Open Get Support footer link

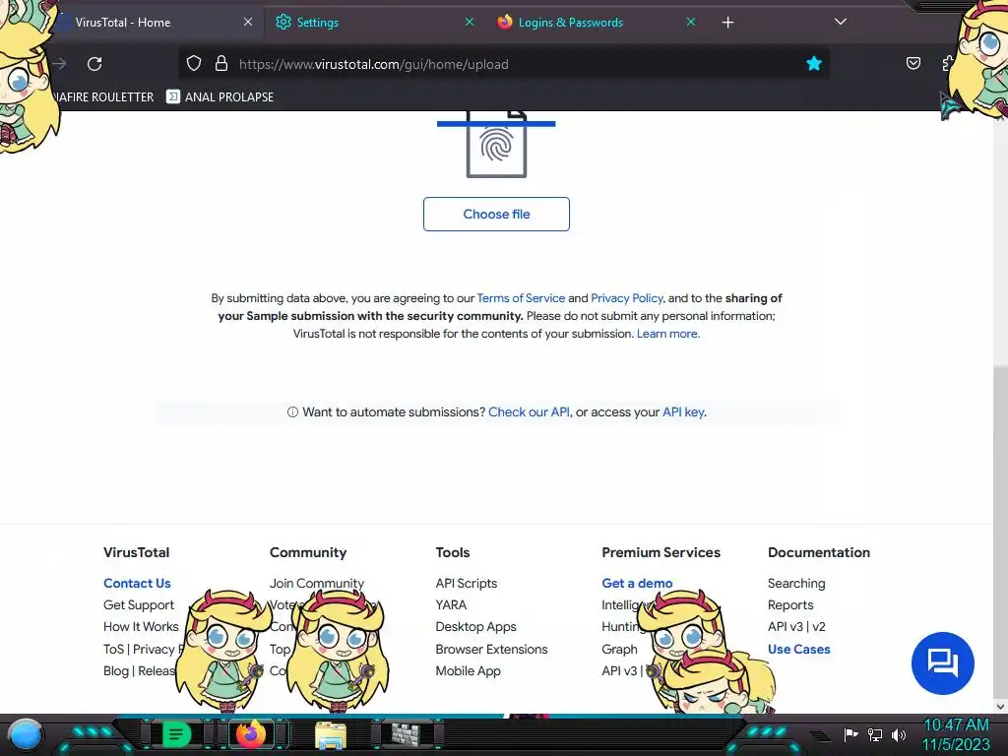tap(139, 605)
